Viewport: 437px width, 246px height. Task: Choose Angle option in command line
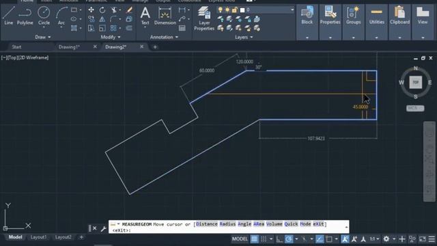point(244,224)
